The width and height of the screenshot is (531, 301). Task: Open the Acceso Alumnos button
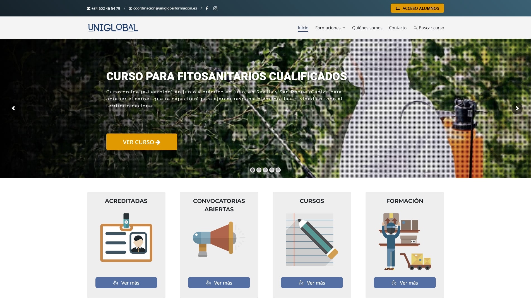pos(417,8)
